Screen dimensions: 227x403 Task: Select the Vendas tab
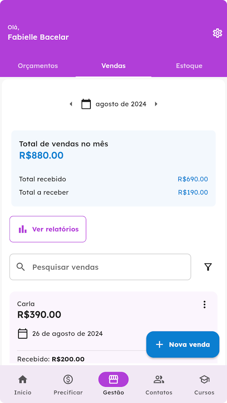[113, 66]
